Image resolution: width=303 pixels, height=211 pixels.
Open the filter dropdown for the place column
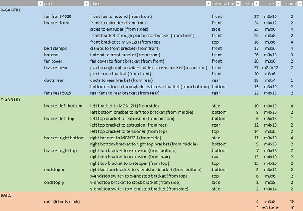208,3
